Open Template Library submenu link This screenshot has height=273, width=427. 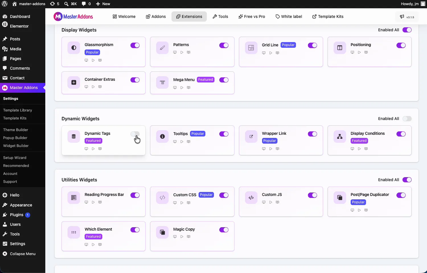click(17, 110)
